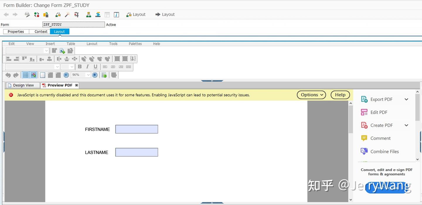This screenshot has width=422, height=205.
Task: Select Combine Files in the PDF sidebar
Action: [x=384, y=151]
